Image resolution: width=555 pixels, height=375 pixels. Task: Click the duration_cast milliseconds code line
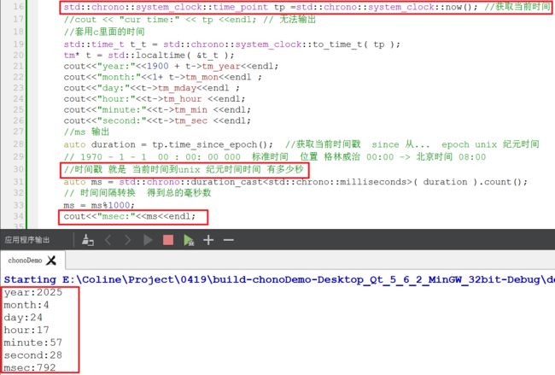[295, 182]
